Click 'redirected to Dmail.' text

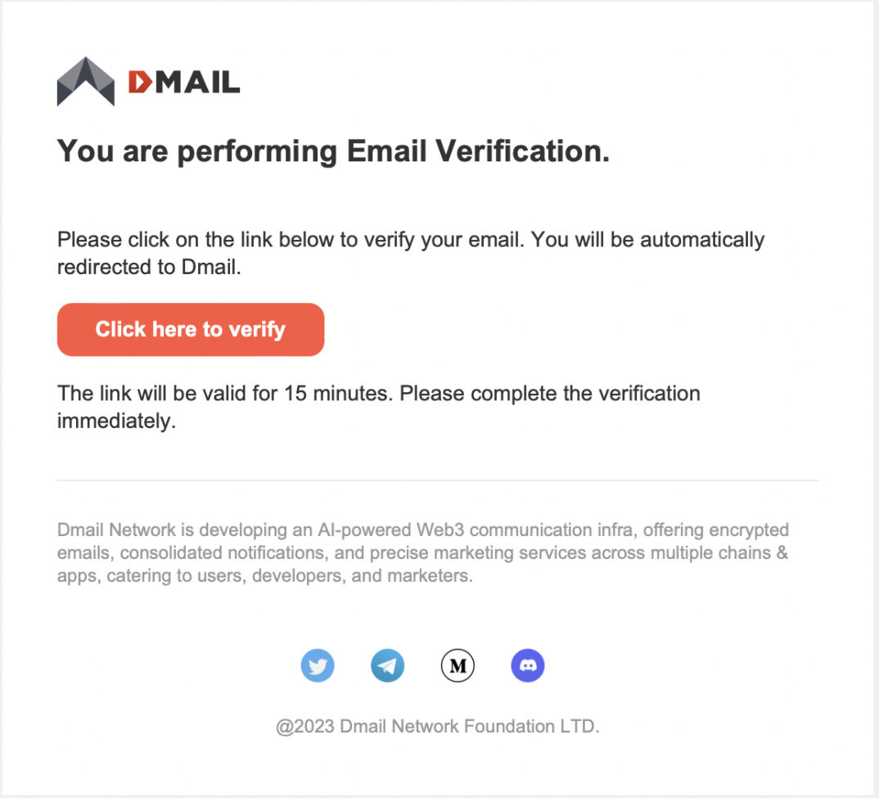pos(149,267)
